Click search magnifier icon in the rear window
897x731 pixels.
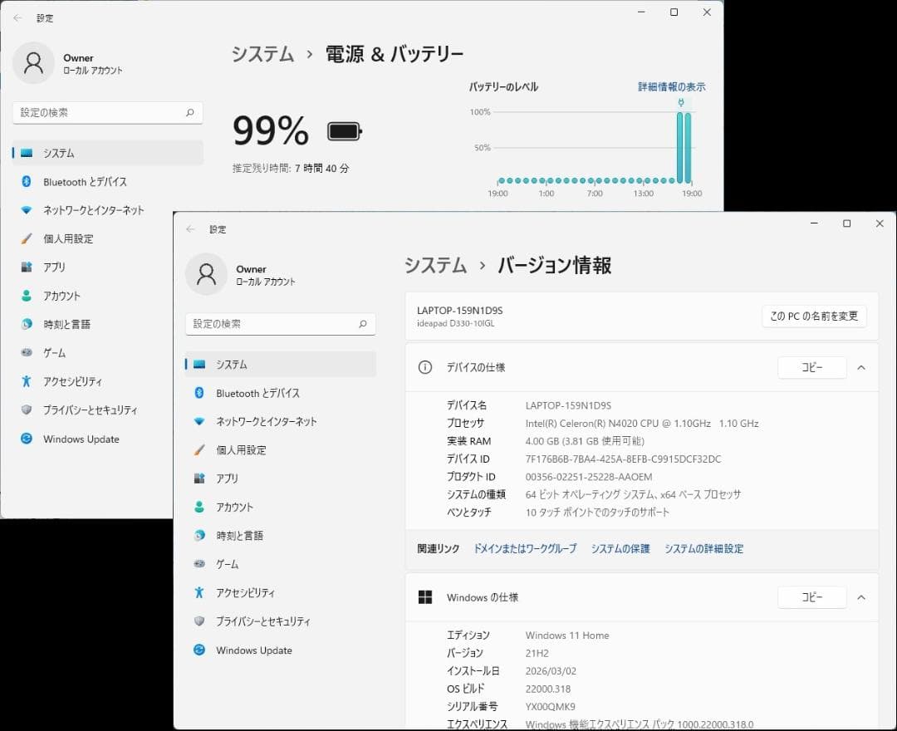pos(190,113)
